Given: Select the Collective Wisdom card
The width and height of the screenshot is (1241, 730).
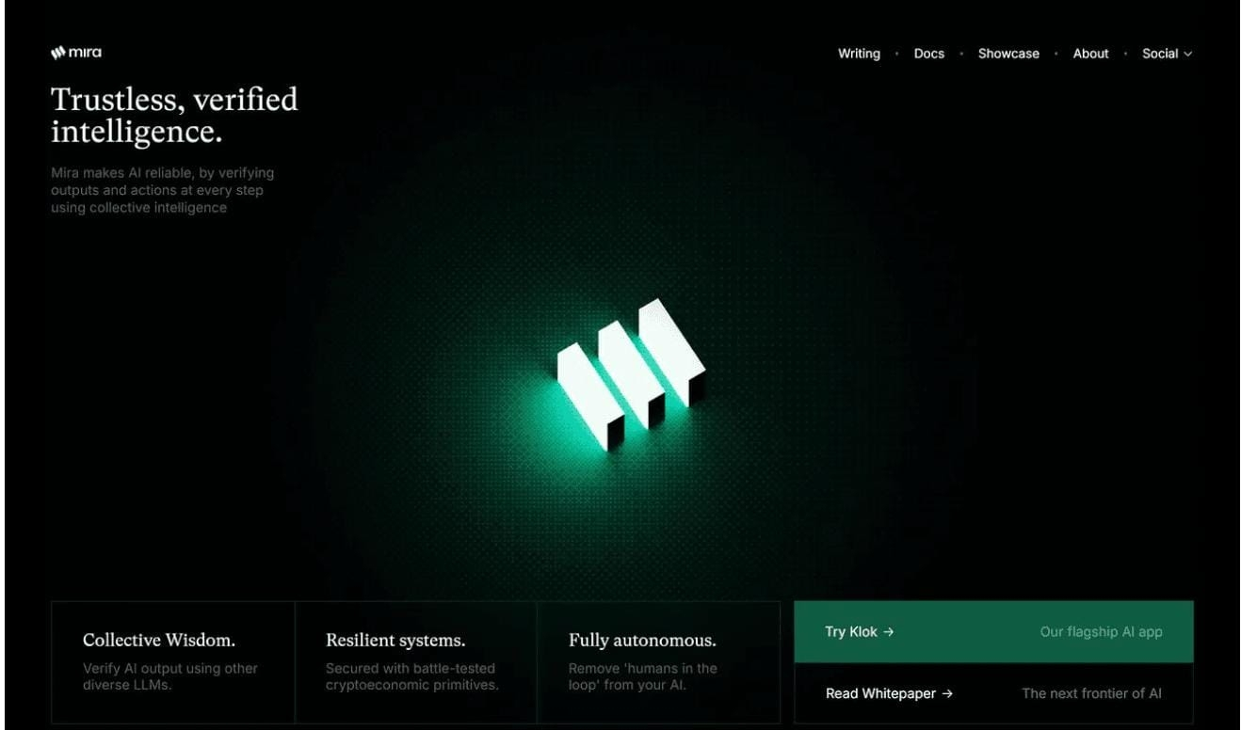Looking at the screenshot, I should point(173,662).
